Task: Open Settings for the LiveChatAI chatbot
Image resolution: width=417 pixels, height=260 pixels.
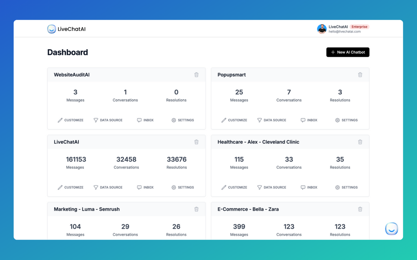Action: pos(183,187)
